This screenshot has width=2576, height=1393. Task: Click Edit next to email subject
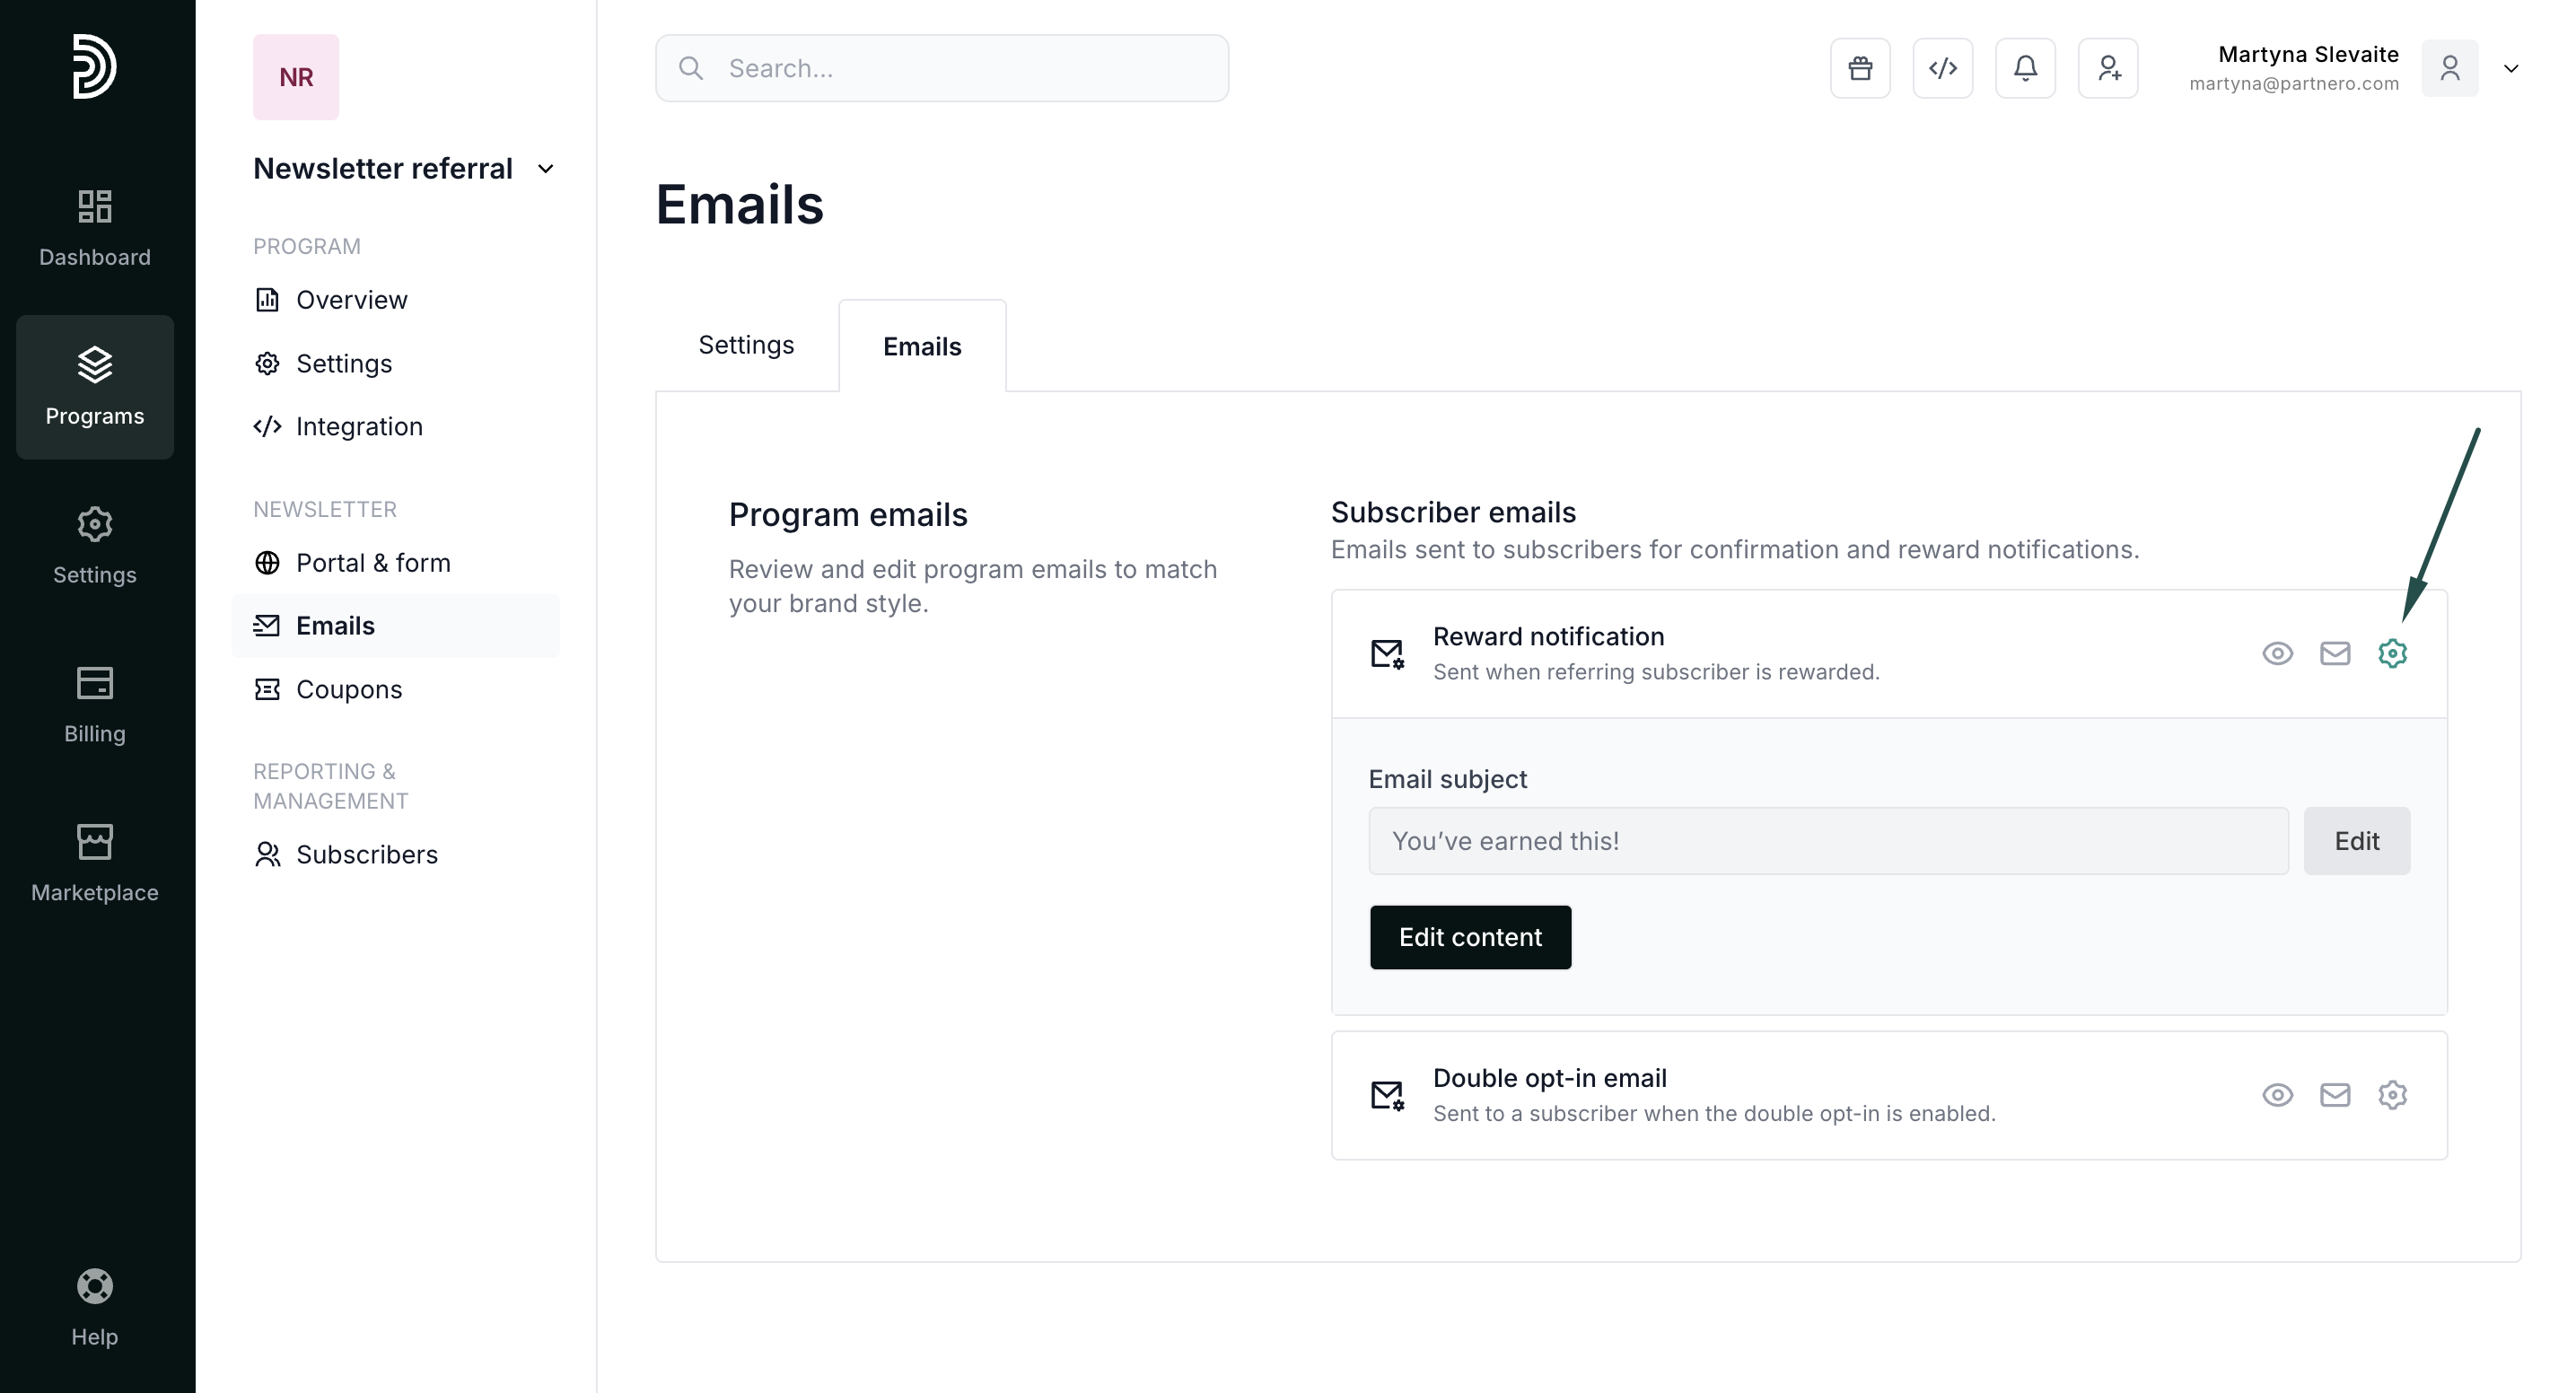pyautogui.click(x=2356, y=841)
